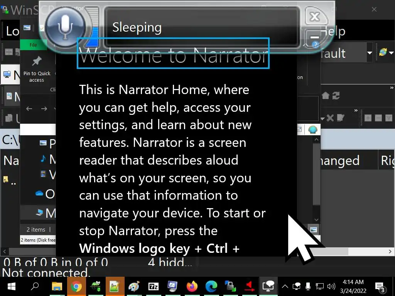Go back in File Explorer
Image resolution: width=395 pixels, height=296 pixels.
click(x=29, y=109)
